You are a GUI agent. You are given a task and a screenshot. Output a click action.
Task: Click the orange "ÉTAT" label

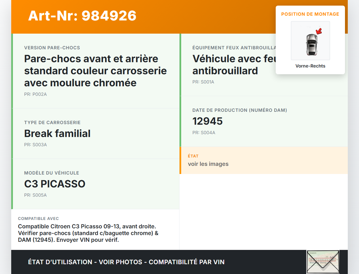coord(193,156)
